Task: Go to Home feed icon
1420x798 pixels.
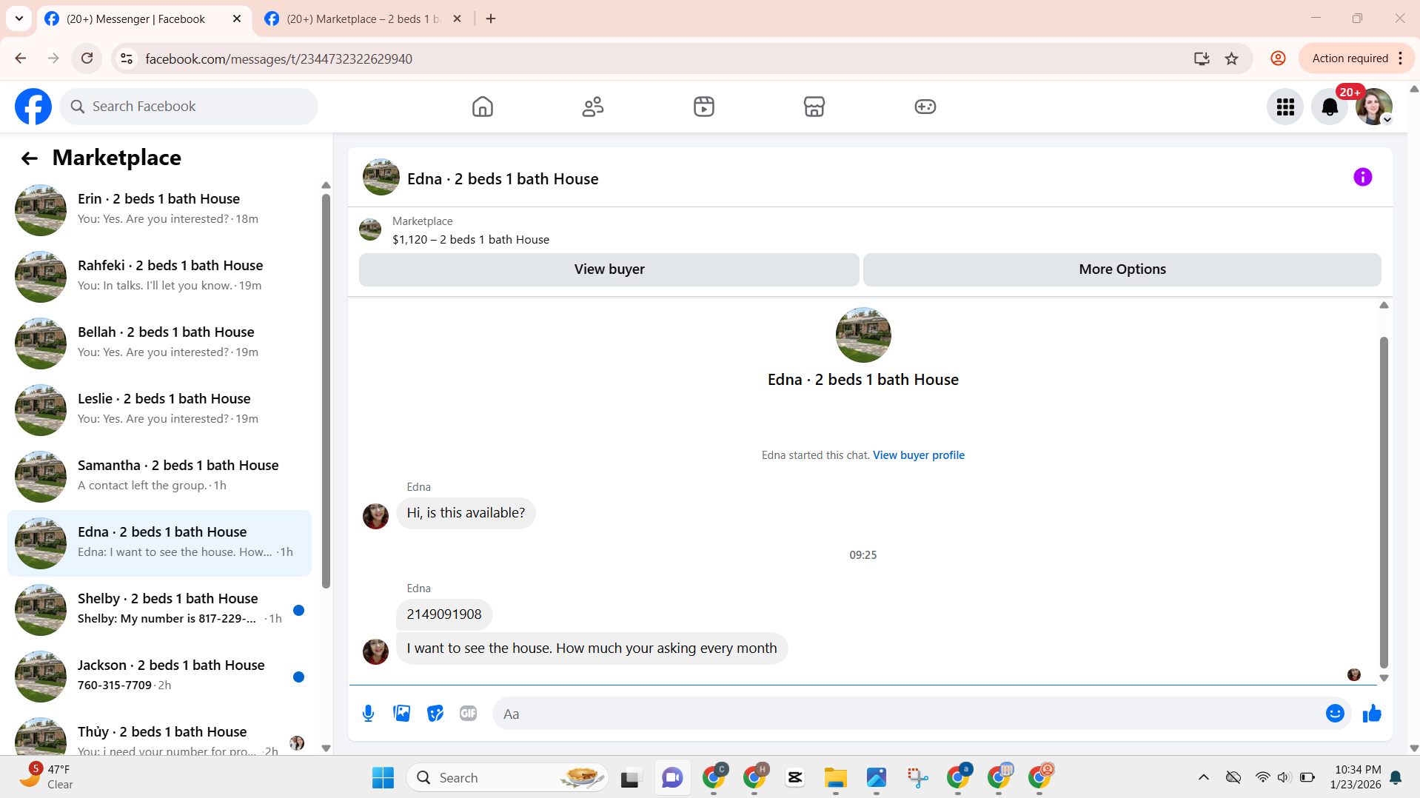Action: point(482,107)
